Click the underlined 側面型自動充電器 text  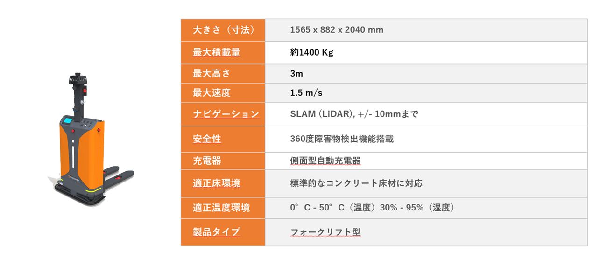325,161
